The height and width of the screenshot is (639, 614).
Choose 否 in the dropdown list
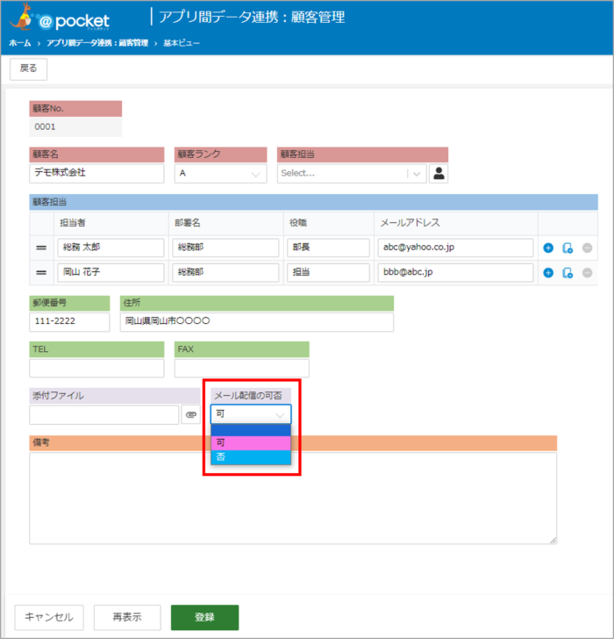point(251,456)
